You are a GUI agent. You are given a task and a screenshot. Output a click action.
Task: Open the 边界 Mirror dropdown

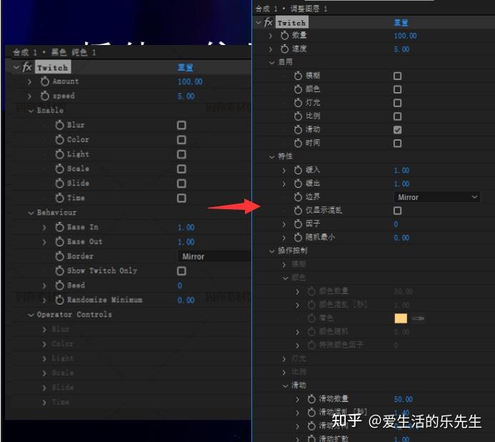(x=436, y=197)
